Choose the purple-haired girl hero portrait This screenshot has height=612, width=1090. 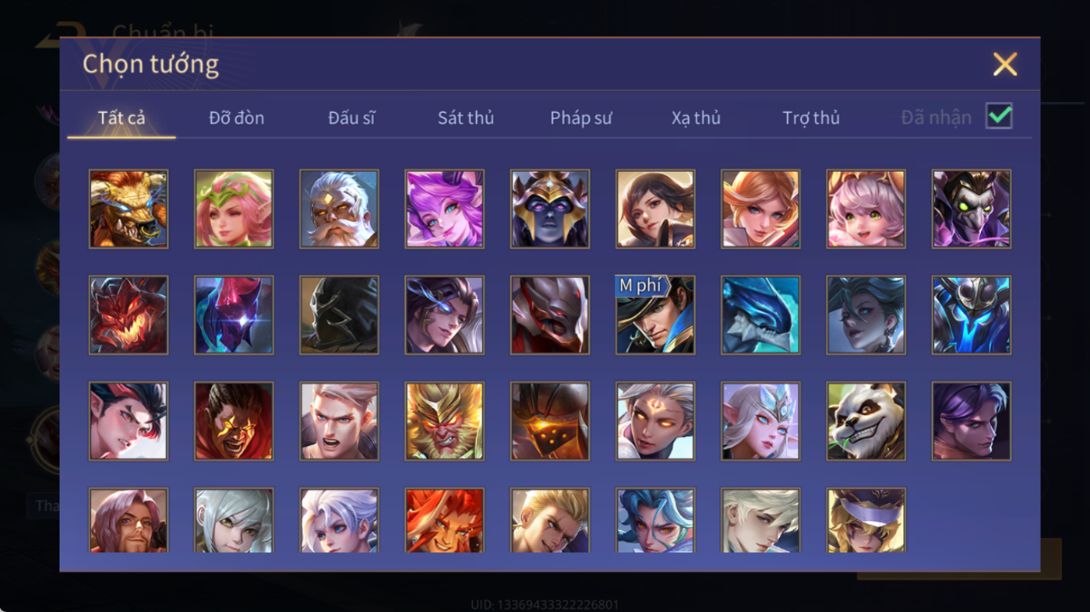(444, 209)
